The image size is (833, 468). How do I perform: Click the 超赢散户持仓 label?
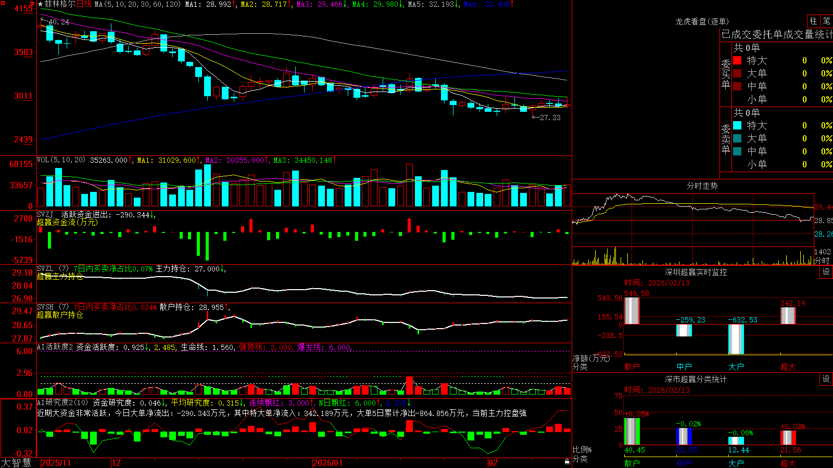[60, 315]
